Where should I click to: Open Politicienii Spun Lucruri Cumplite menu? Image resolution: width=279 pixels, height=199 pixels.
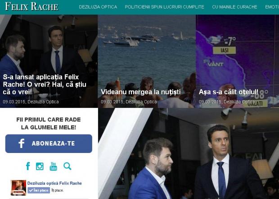tap(165, 7)
